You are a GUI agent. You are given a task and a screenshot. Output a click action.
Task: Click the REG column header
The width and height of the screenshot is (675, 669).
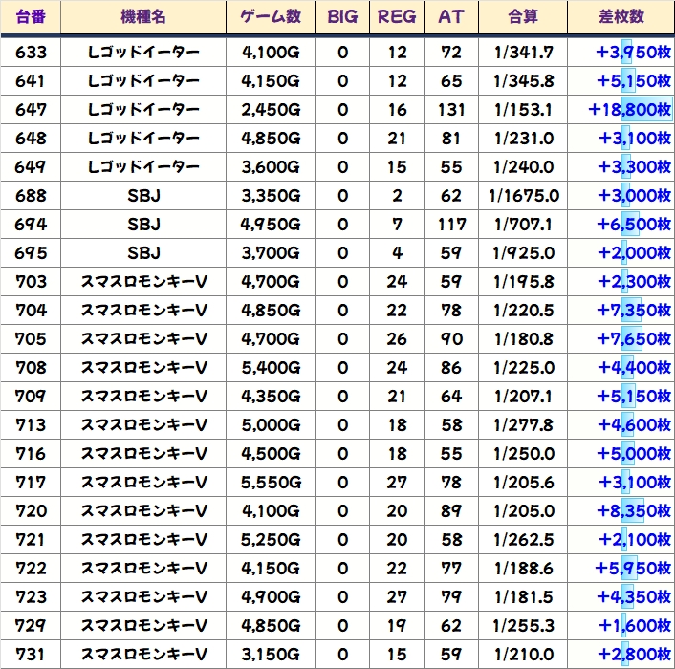pyautogui.click(x=397, y=17)
